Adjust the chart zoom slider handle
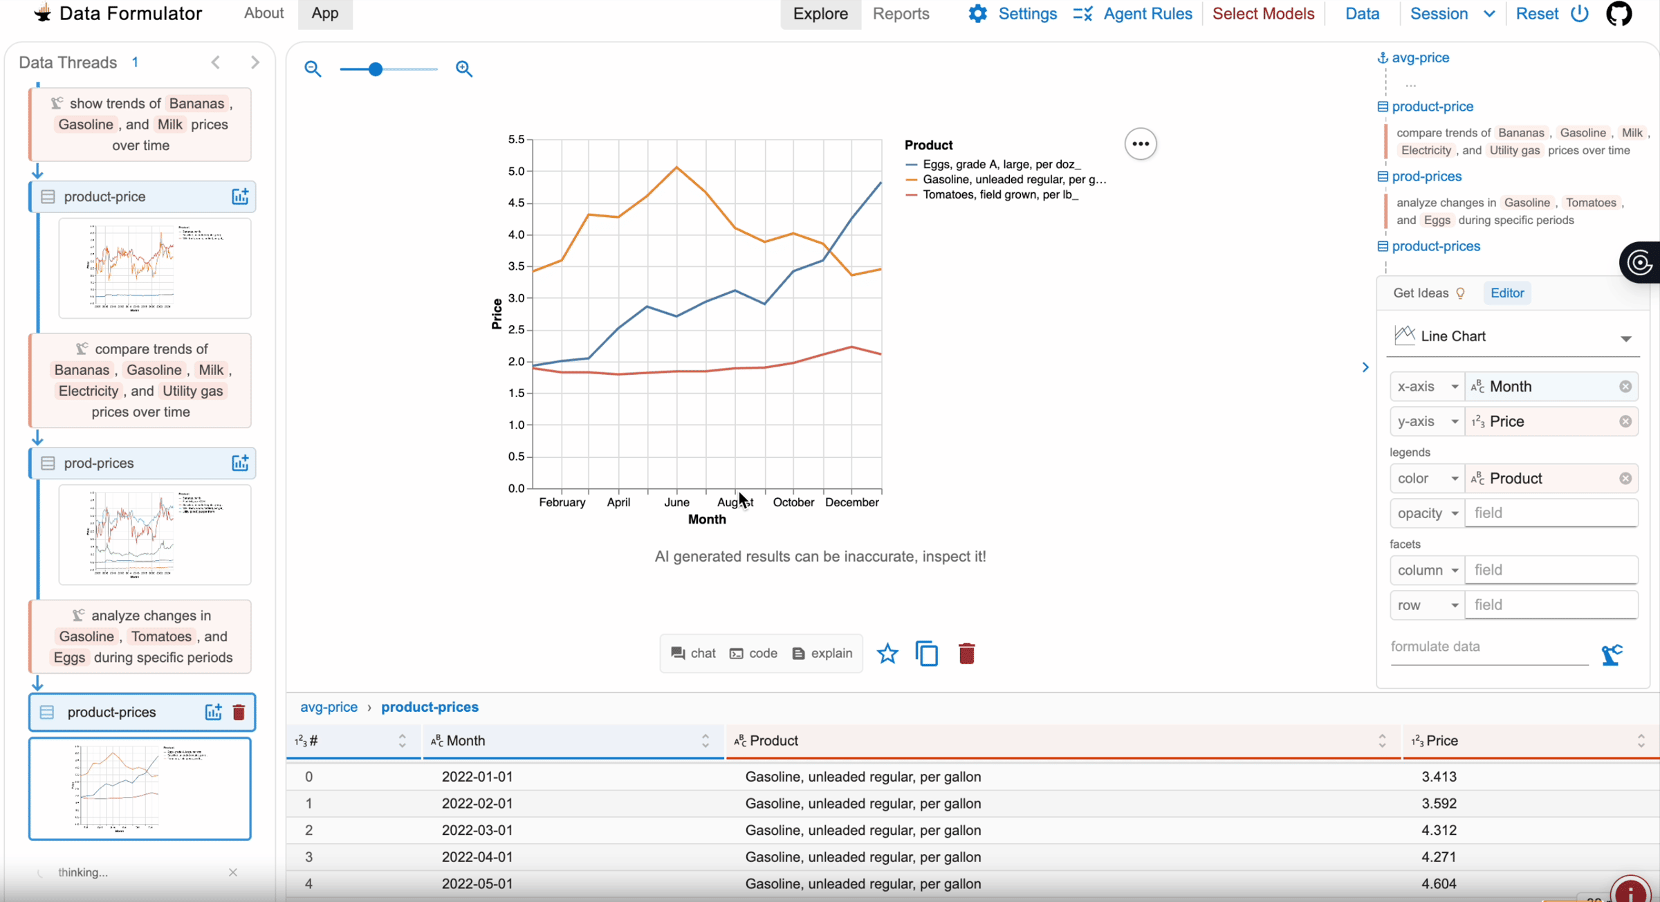 coord(376,69)
